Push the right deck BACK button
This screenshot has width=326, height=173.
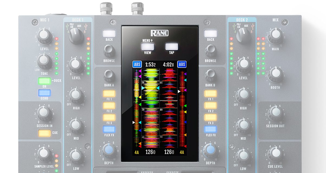point(211,33)
